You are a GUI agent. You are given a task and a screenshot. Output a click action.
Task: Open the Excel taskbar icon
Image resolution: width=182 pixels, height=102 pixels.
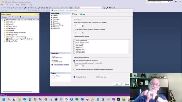tap(77, 99)
